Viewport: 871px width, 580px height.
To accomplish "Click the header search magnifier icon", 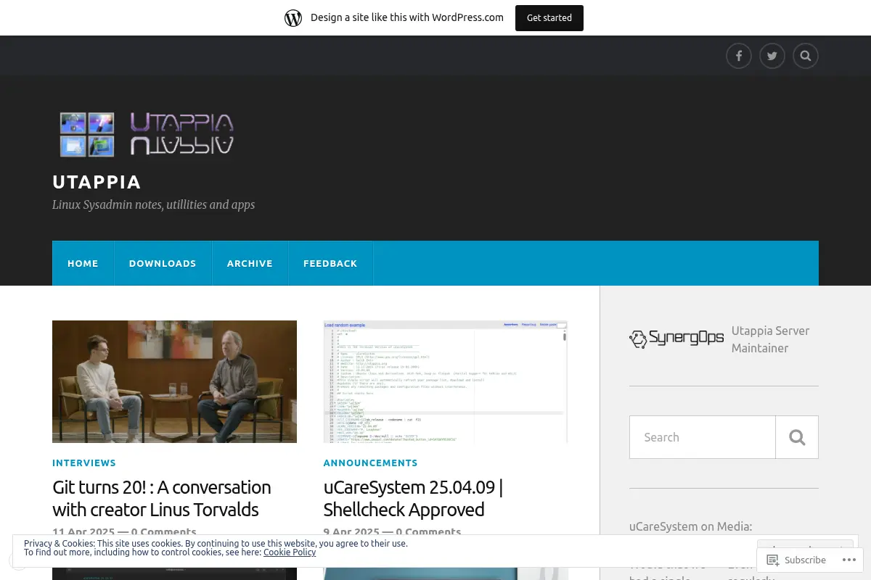I will point(805,56).
